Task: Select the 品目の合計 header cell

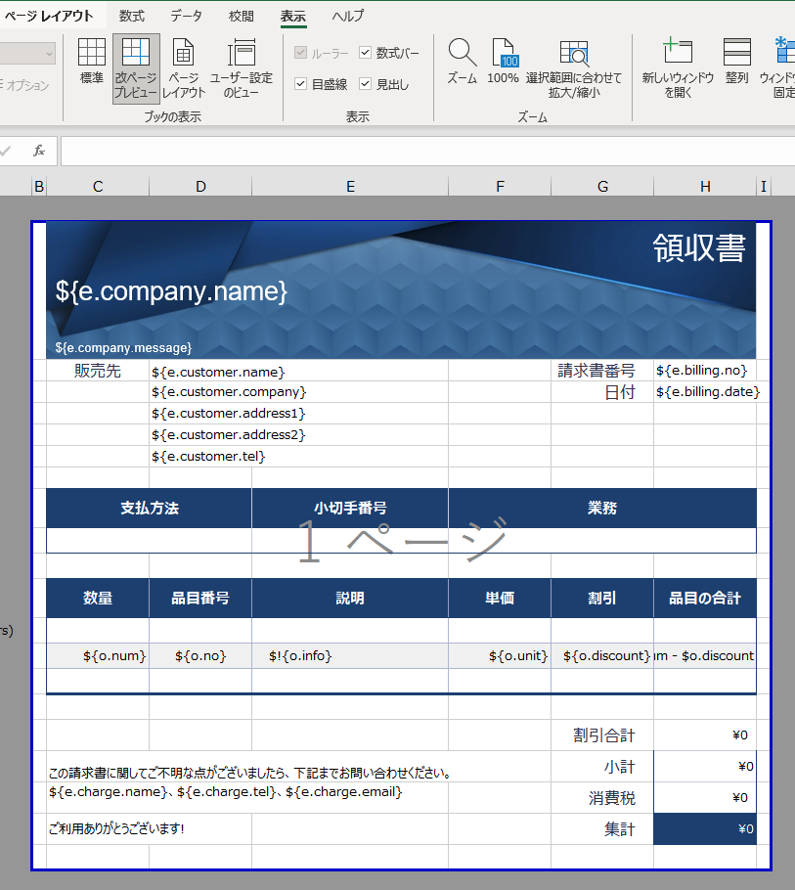Action: point(705,598)
